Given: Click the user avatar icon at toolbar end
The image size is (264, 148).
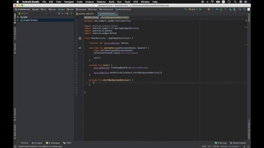Looking at the screenshot, I should point(248,9).
